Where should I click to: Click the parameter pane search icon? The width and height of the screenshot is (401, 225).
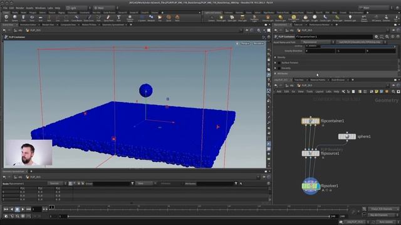point(387,37)
